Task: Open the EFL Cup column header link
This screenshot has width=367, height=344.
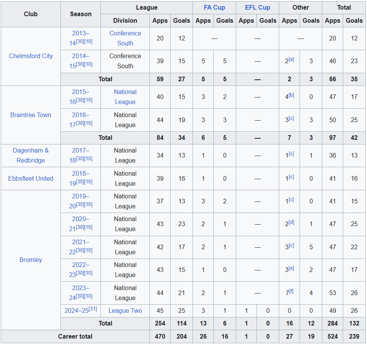Action: pos(257,7)
